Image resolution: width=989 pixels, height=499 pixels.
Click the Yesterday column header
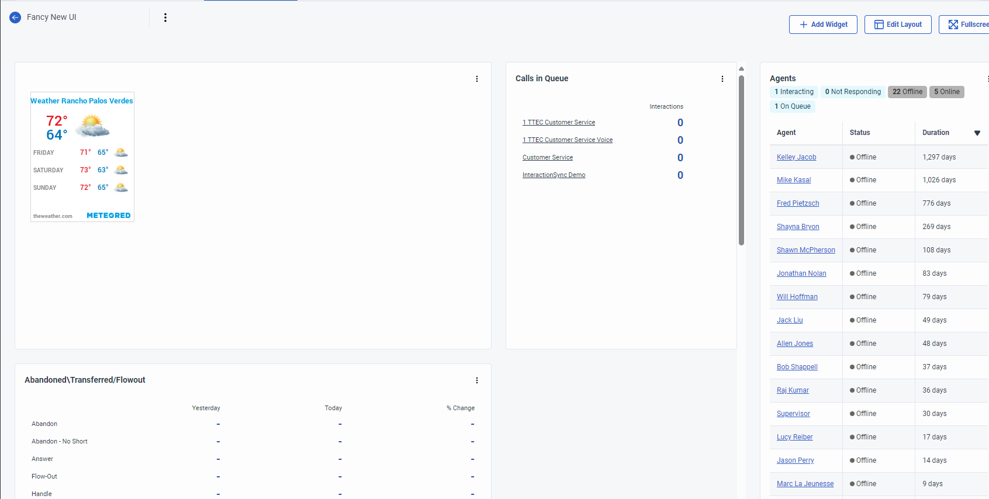pyautogui.click(x=206, y=408)
